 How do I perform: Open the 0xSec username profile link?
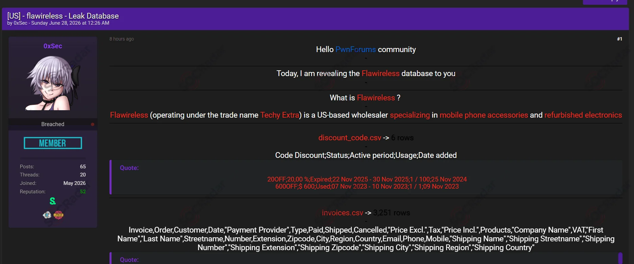pyautogui.click(x=53, y=46)
